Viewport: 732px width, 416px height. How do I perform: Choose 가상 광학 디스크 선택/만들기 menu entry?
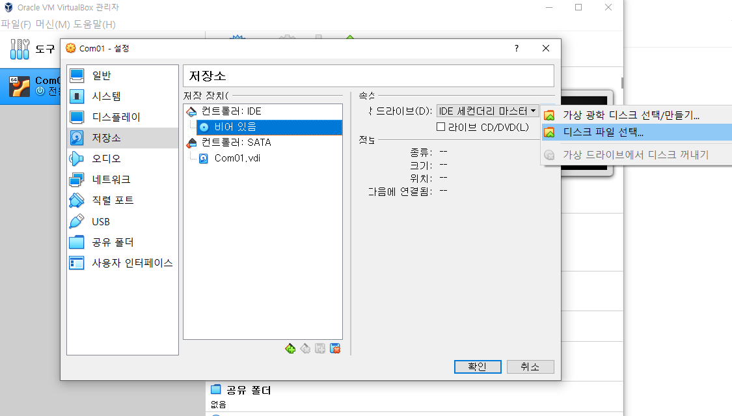(x=637, y=115)
